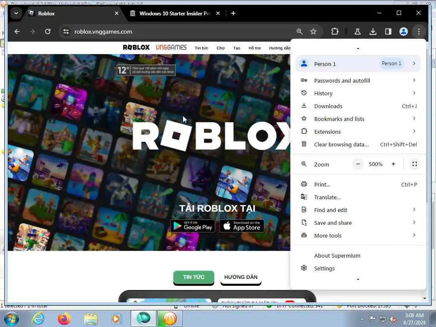Expand Find and edit submenu
Screen dimensions: 436x327
point(358,210)
